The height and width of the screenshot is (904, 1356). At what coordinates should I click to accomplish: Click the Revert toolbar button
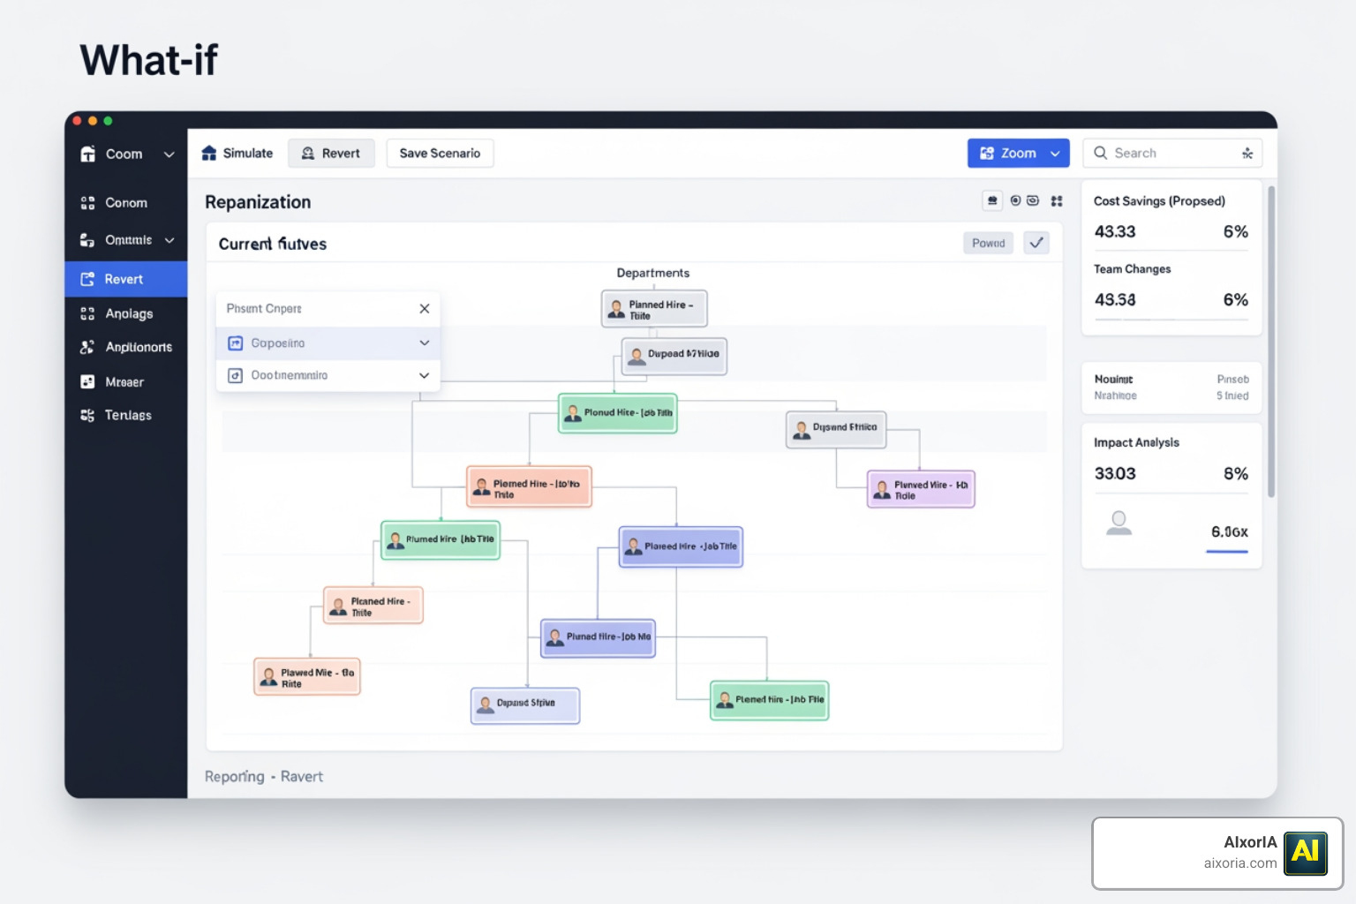(x=331, y=154)
